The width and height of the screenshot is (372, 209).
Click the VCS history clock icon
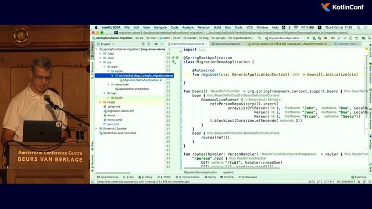pos(350,38)
